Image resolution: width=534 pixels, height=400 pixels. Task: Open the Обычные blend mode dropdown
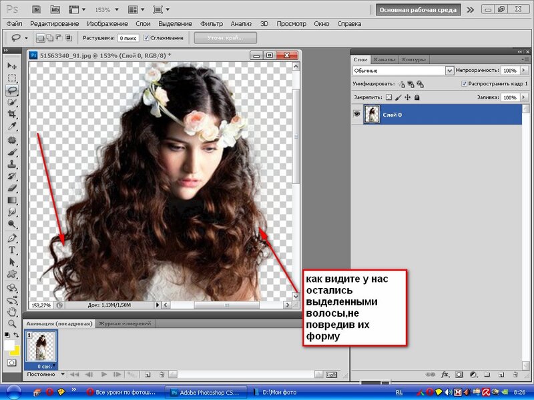click(x=403, y=70)
